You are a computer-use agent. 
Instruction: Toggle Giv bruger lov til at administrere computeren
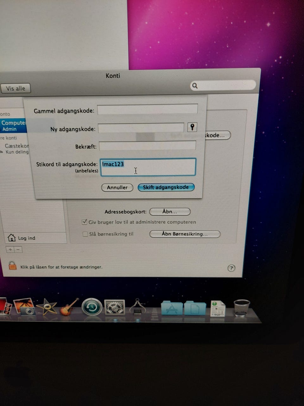point(85,222)
